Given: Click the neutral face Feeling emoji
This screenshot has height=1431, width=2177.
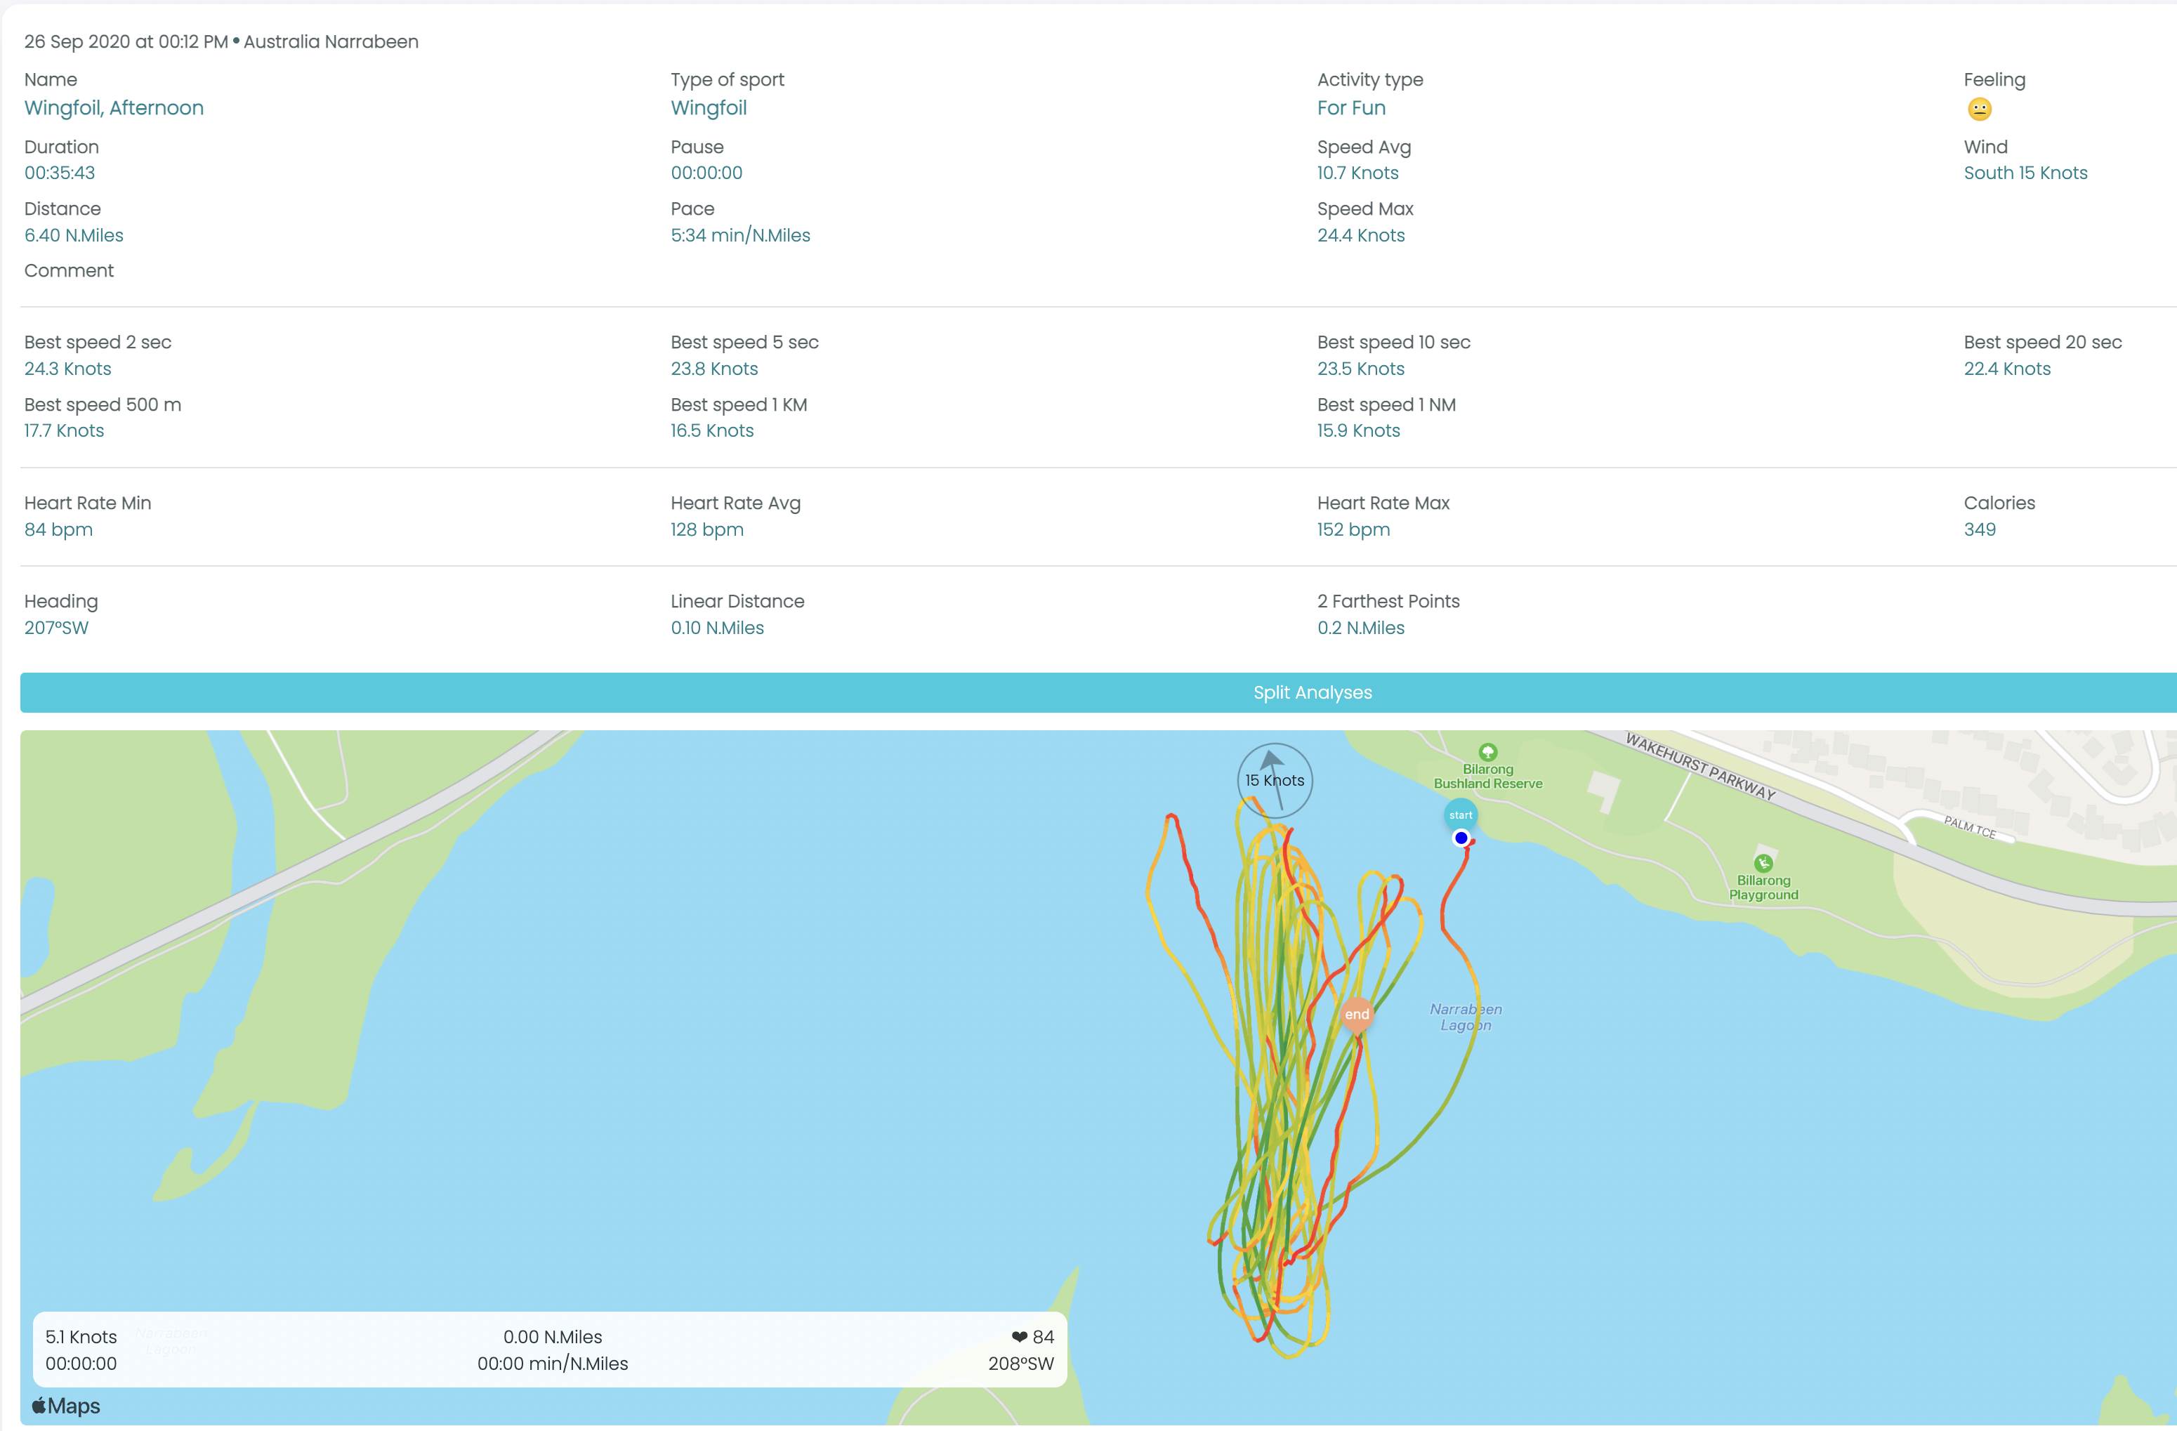Looking at the screenshot, I should (x=1978, y=110).
